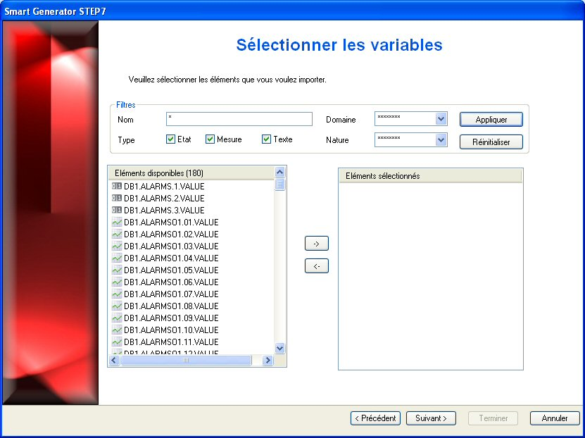Viewport: 585px width, 438px height.
Task: Click the horizontal scrollbar thumb of available list
Action: click(186, 360)
